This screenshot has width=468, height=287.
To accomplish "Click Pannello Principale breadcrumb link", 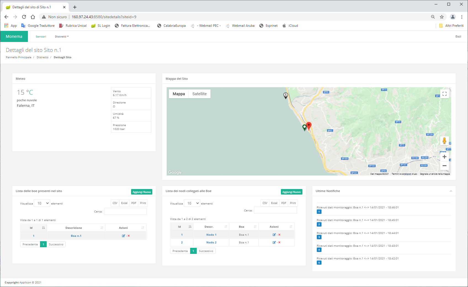I will [18, 57].
